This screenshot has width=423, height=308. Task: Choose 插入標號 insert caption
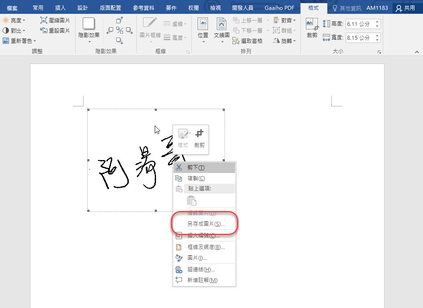pos(204,236)
